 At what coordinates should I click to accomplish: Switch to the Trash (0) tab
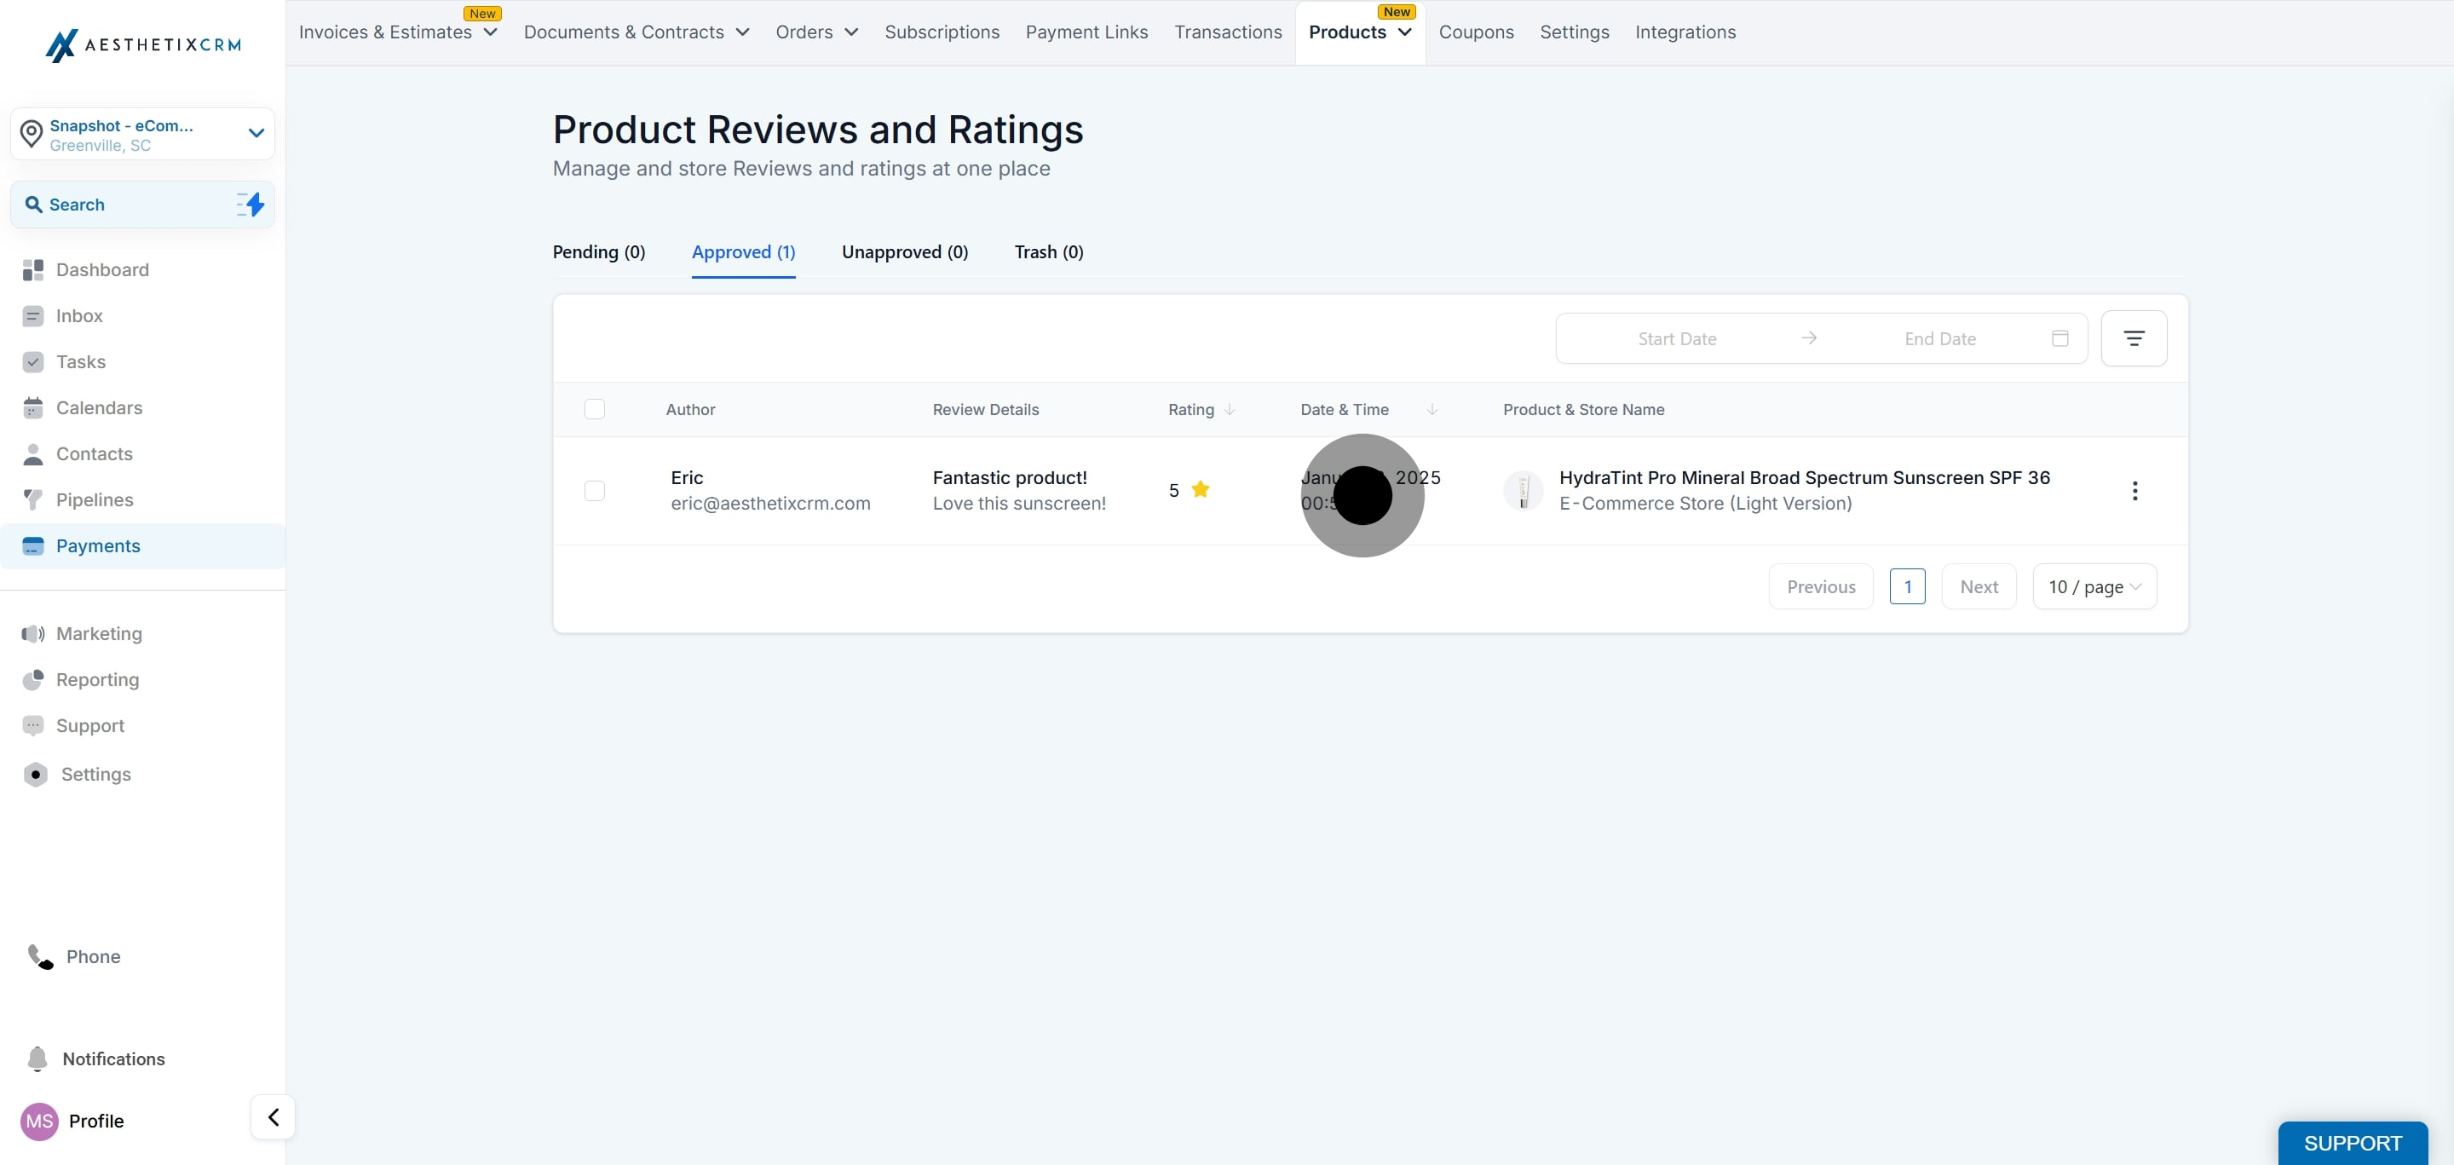[x=1048, y=252]
